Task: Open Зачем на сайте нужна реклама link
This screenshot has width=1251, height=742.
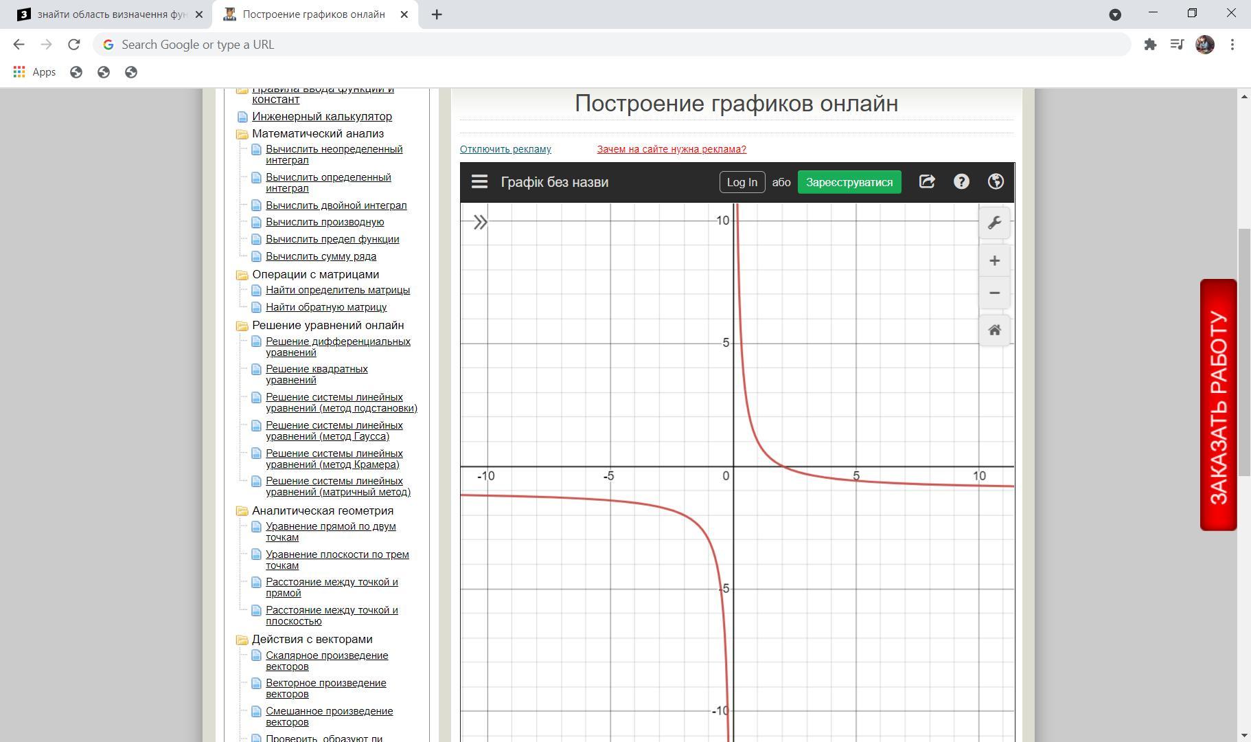Action: pos(672,149)
